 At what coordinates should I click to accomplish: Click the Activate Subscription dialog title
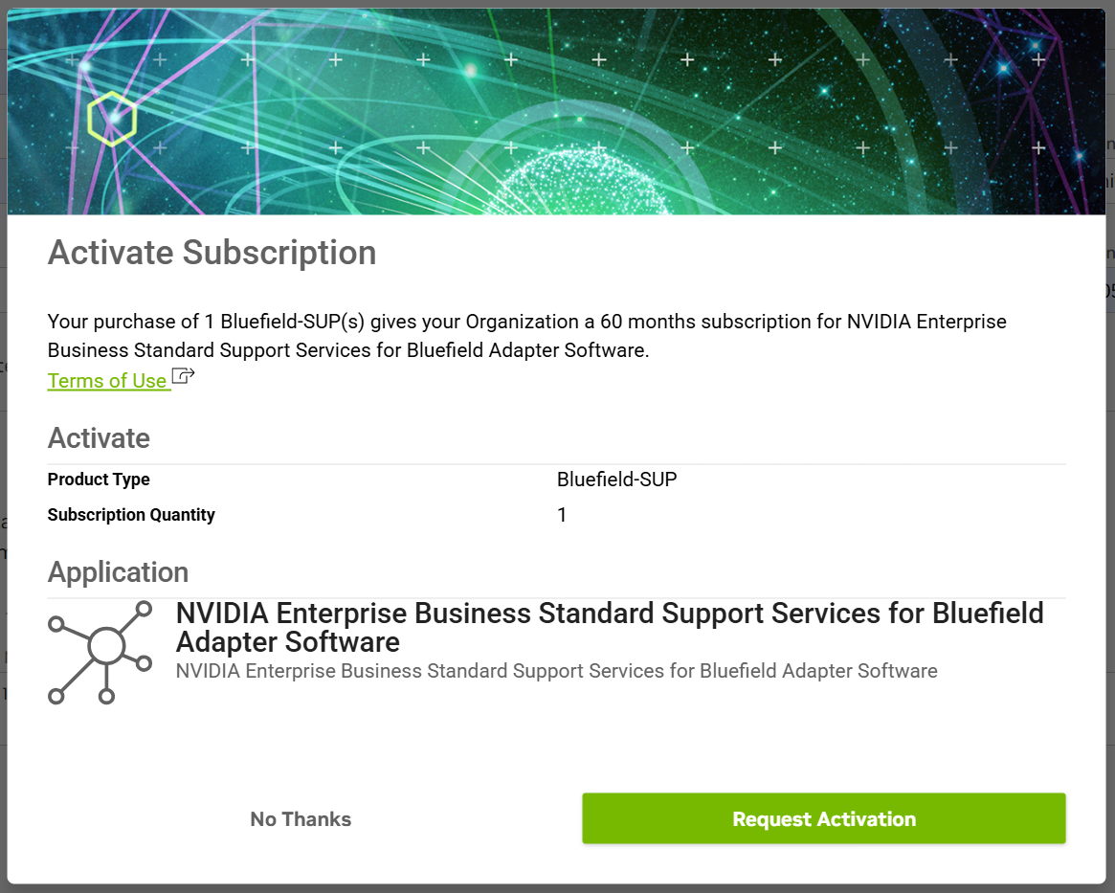pos(212,253)
